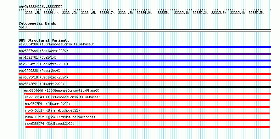The width and height of the screenshot is (280, 139).
Task: Click the 32335.4k ruler tick label
Action: coord(238,13)
